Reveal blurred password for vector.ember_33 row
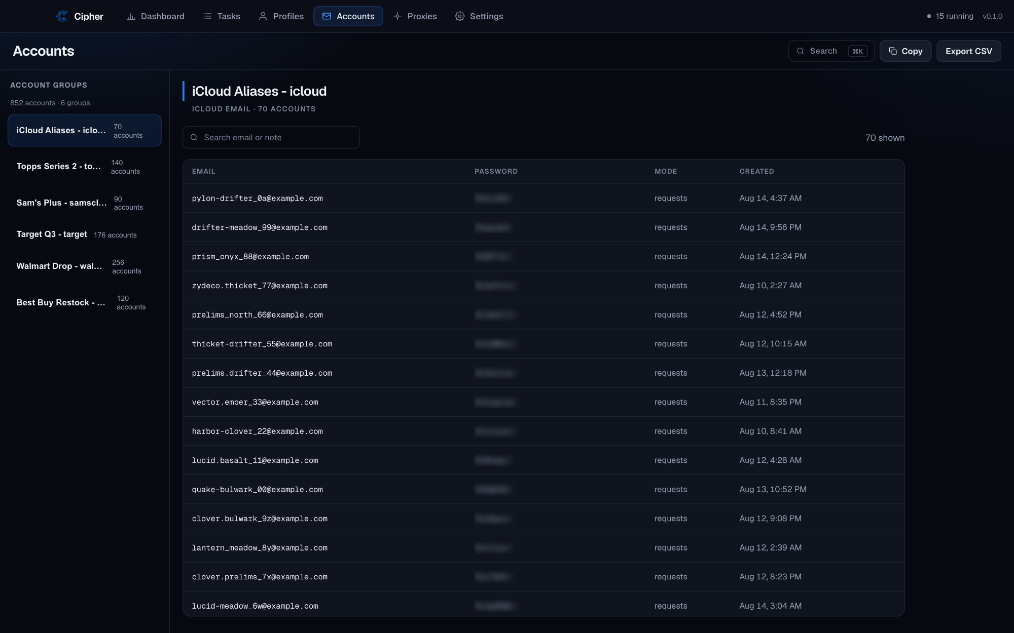 [x=495, y=402]
